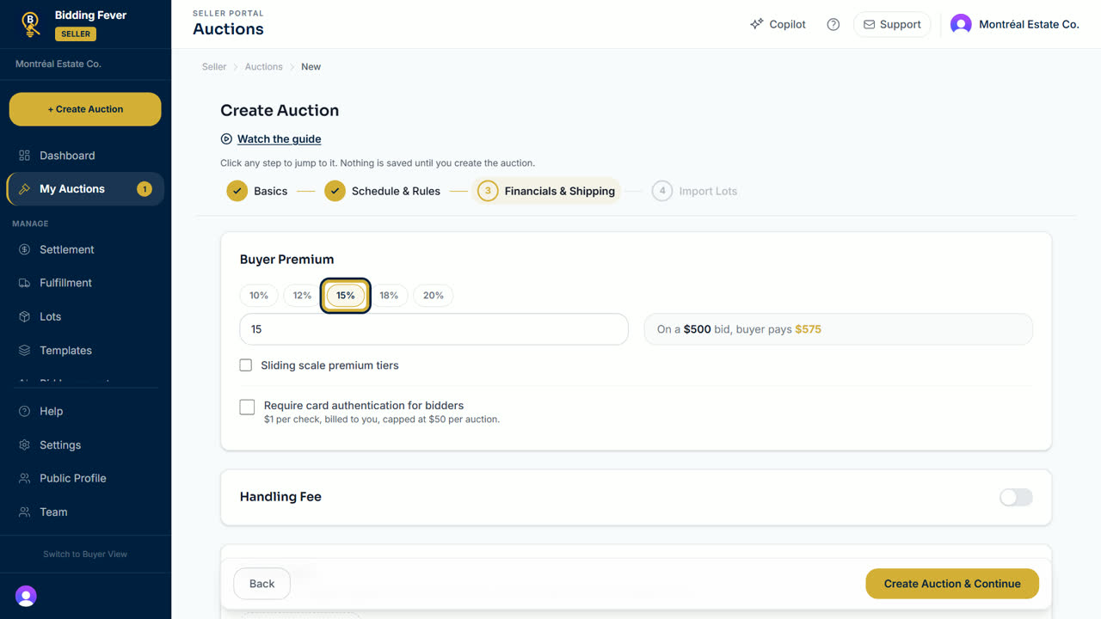Select the 15% buyer premium preset
The height and width of the screenshot is (619, 1101).
346,295
